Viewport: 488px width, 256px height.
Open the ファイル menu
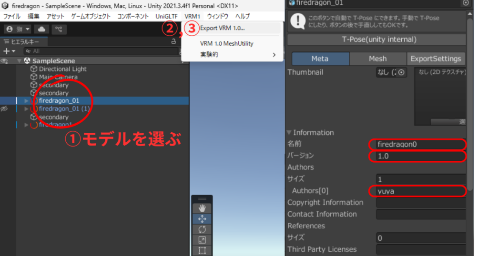(x=12, y=17)
